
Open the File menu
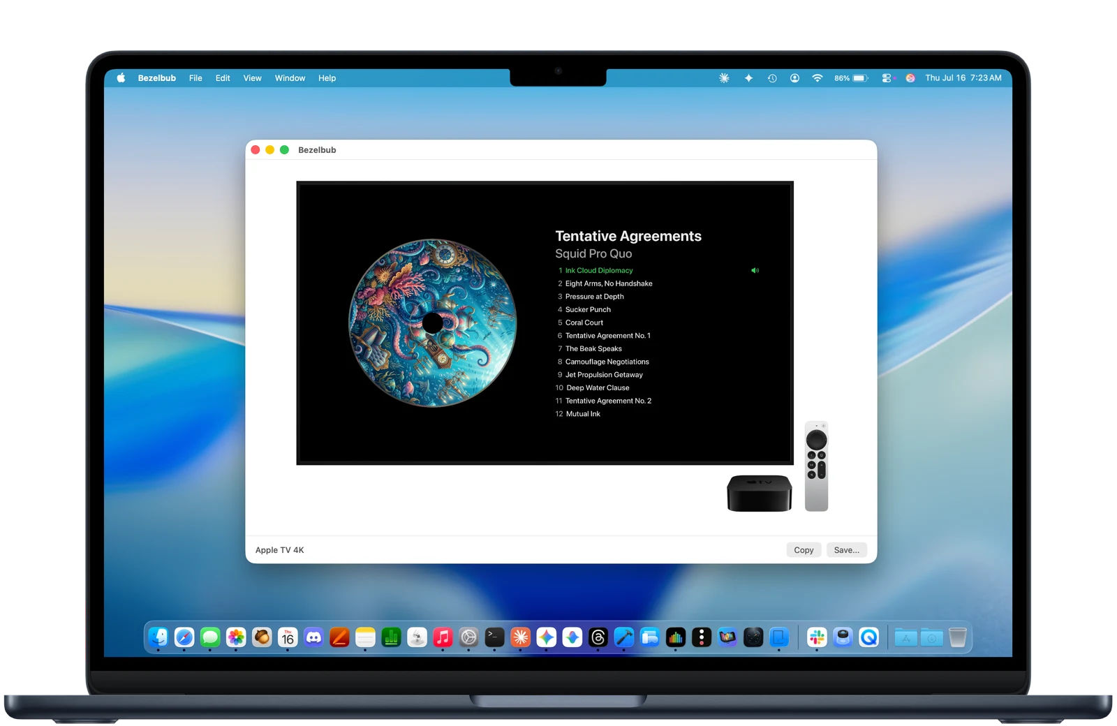click(195, 78)
